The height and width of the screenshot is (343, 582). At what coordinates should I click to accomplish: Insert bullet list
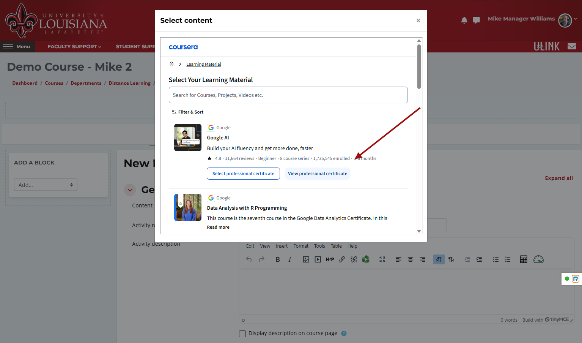click(495, 259)
